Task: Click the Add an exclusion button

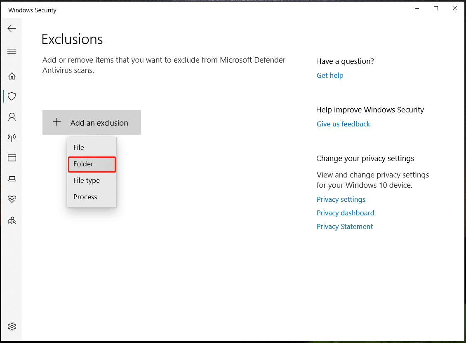Action: pyautogui.click(x=92, y=122)
